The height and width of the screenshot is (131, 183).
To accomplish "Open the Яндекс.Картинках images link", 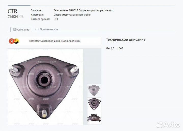I will pyautogui.click(x=54, y=41).
